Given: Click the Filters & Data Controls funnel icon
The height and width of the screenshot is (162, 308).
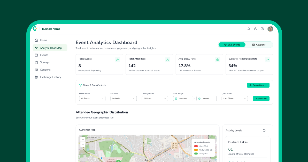Looking at the screenshot, I should [80, 85].
